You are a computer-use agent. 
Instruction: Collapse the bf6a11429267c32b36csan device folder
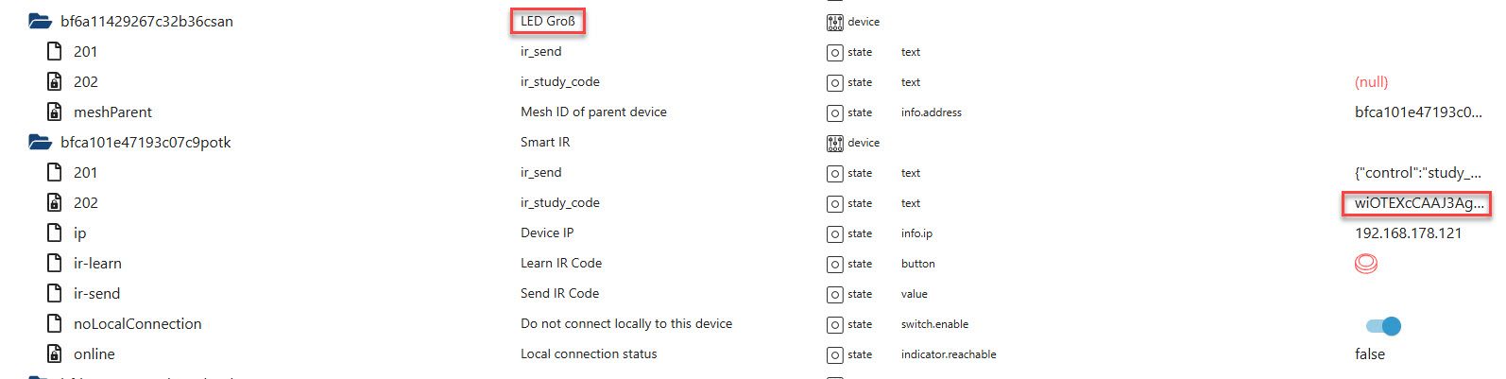40,22
